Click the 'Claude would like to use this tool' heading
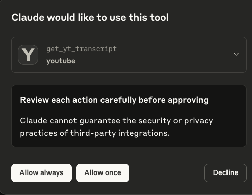Viewport: 252px width, 195px height. click(x=90, y=17)
